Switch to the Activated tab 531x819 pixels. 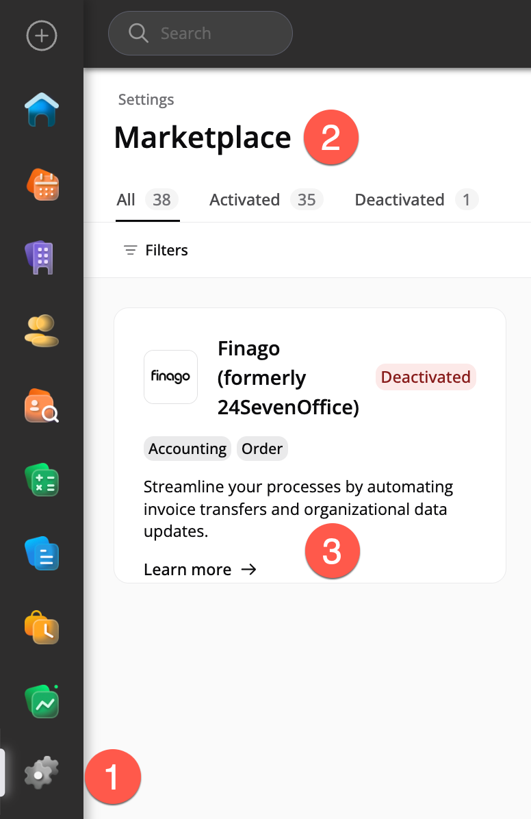point(266,200)
